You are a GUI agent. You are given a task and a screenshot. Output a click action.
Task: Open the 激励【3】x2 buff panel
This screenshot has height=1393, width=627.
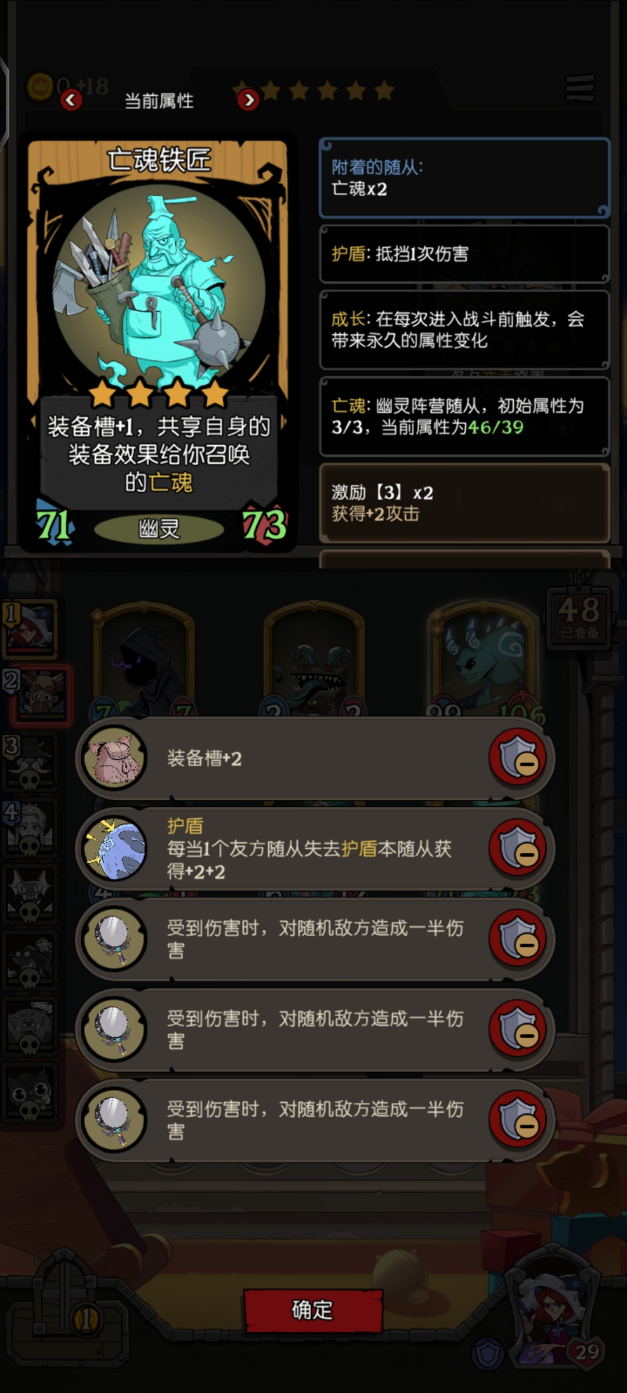click(464, 503)
